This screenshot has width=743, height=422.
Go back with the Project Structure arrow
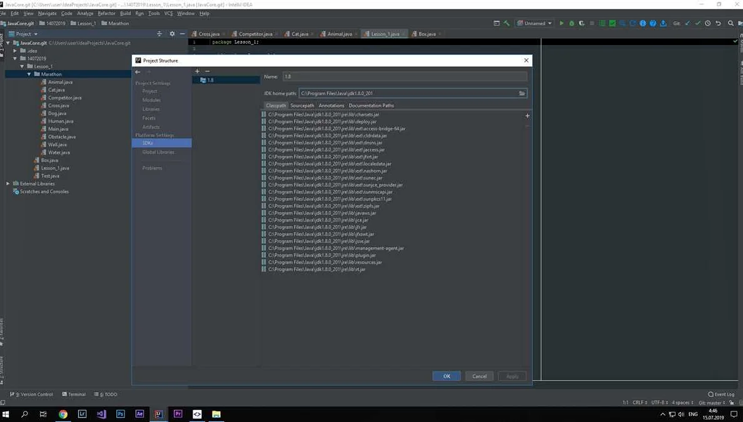[x=138, y=72]
